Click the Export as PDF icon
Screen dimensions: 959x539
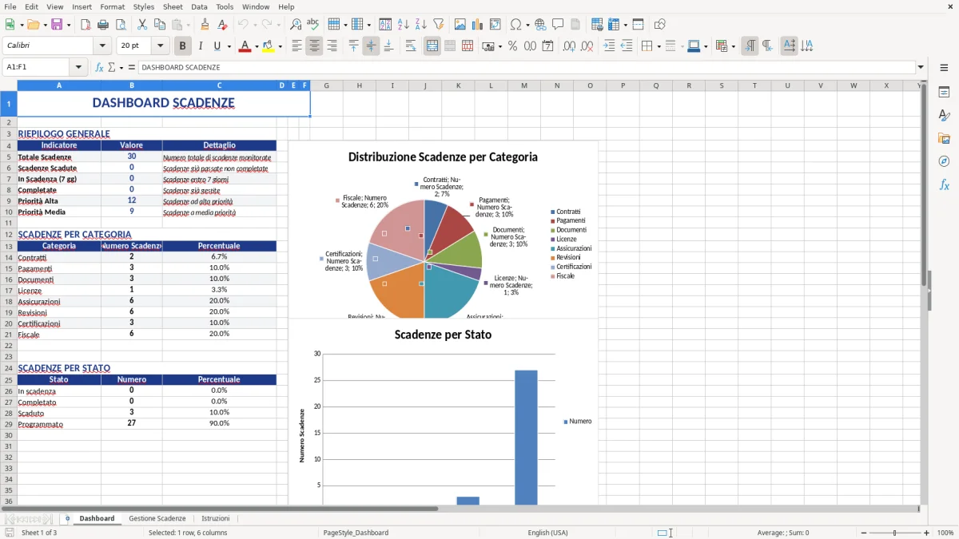[86, 25]
